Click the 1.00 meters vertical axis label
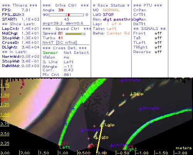 tap(5, 114)
